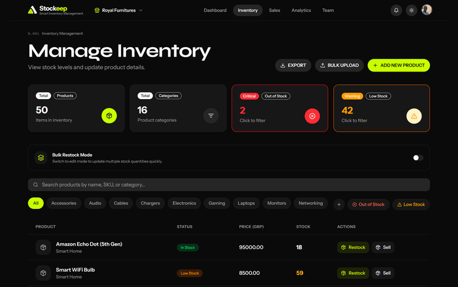Click the PRICE (GBP) column header
The width and height of the screenshot is (458, 287).
click(x=251, y=227)
